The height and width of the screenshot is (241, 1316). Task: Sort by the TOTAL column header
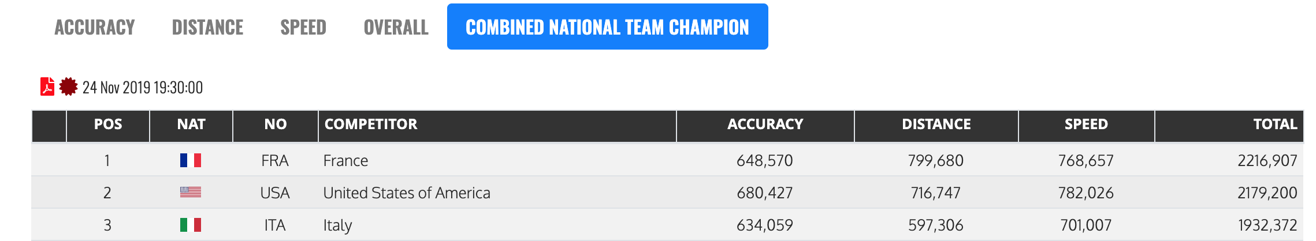tap(1274, 125)
